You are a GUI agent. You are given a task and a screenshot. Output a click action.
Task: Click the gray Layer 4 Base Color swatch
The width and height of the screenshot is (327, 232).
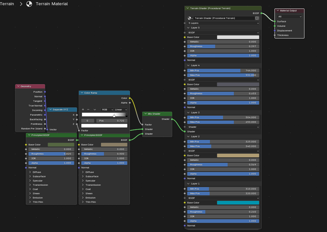(238, 84)
